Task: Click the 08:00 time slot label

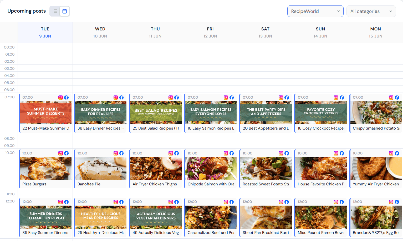Action: [x=9, y=138]
